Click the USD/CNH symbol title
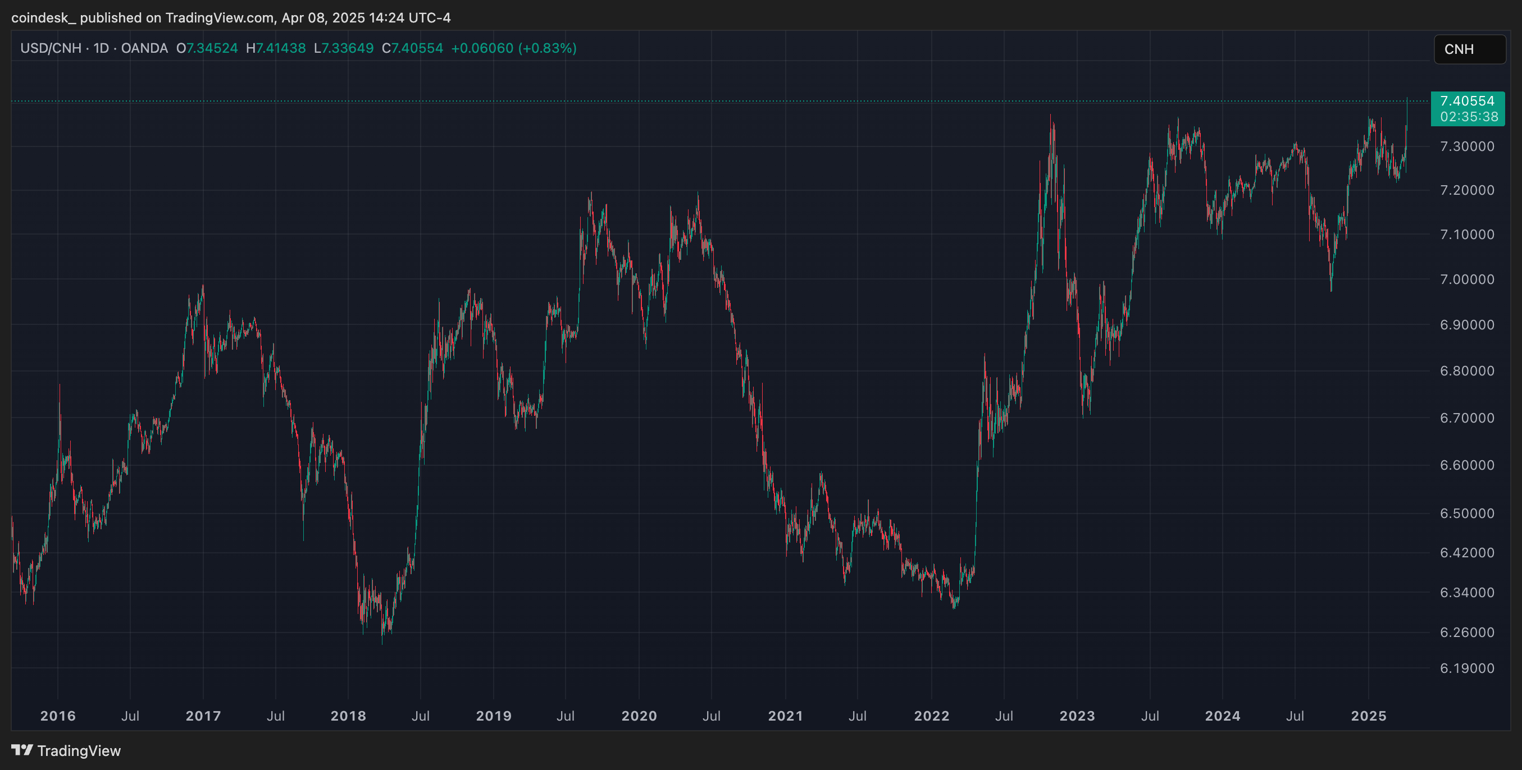Screen dimensions: 1522x770 51,48
